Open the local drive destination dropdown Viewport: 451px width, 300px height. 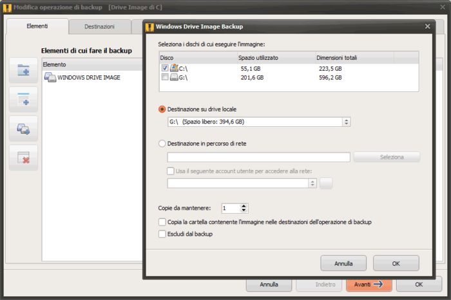[347, 122]
